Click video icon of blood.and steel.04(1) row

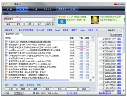tap(6, 53)
